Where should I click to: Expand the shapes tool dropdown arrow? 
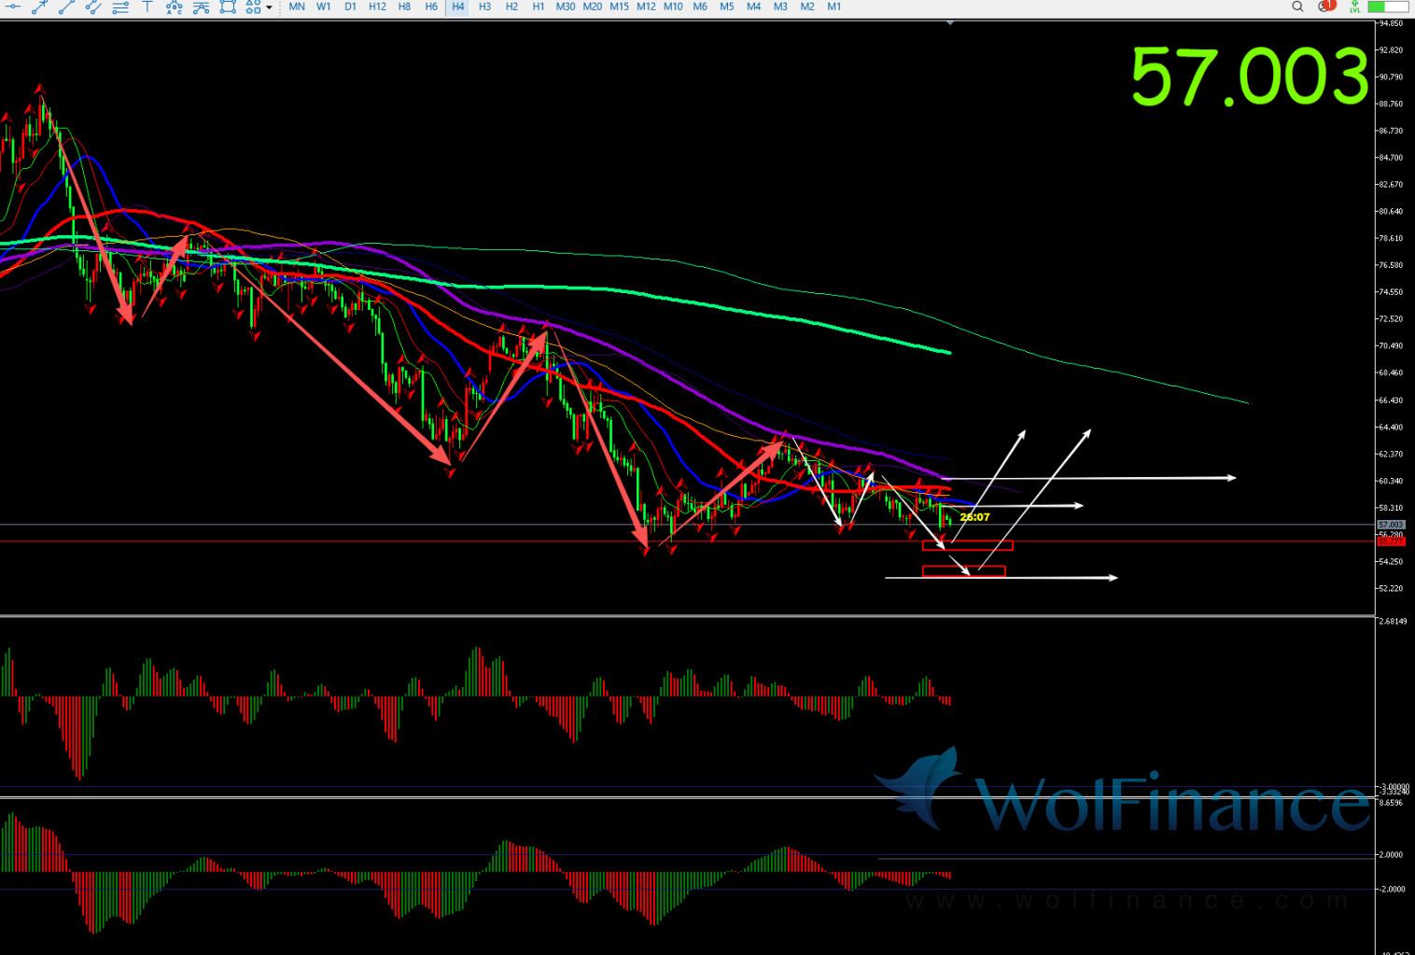tap(269, 7)
